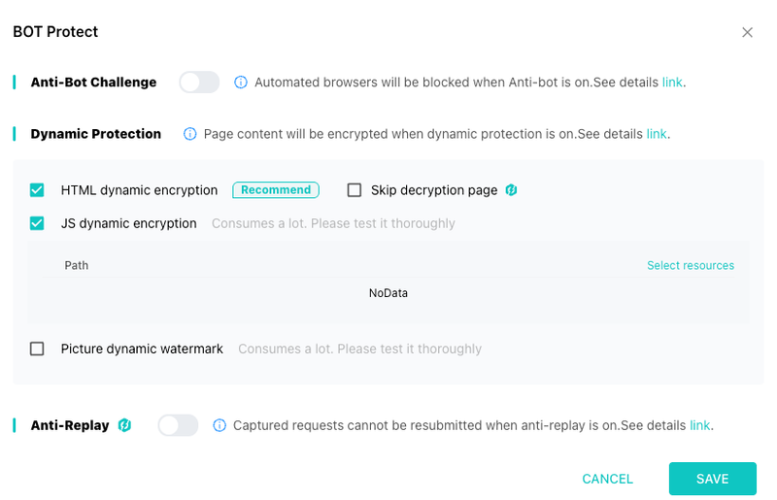Check the Skip decryption page box
Screen dimensions: 777x500
click(355, 190)
